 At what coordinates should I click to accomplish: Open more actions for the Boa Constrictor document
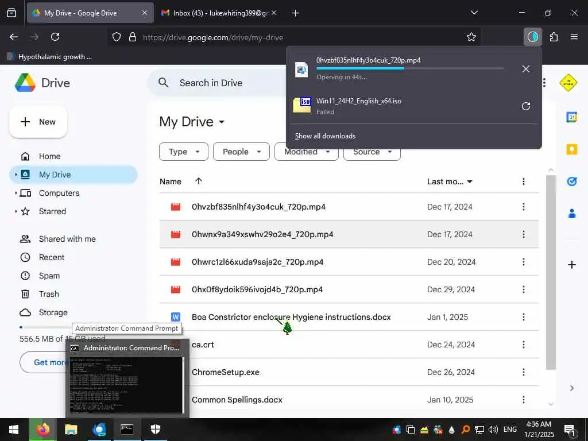click(x=524, y=317)
